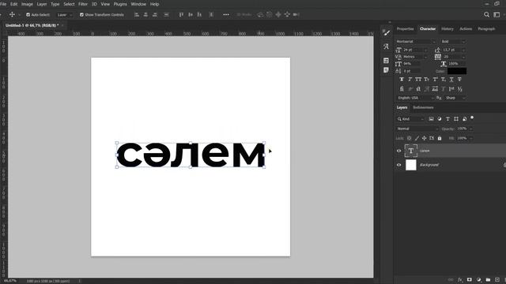Image resolution: width=506 pixels, height=284 pixels.
Task: Toggle Subscript in Character panel
Action: tap(444, 79)
